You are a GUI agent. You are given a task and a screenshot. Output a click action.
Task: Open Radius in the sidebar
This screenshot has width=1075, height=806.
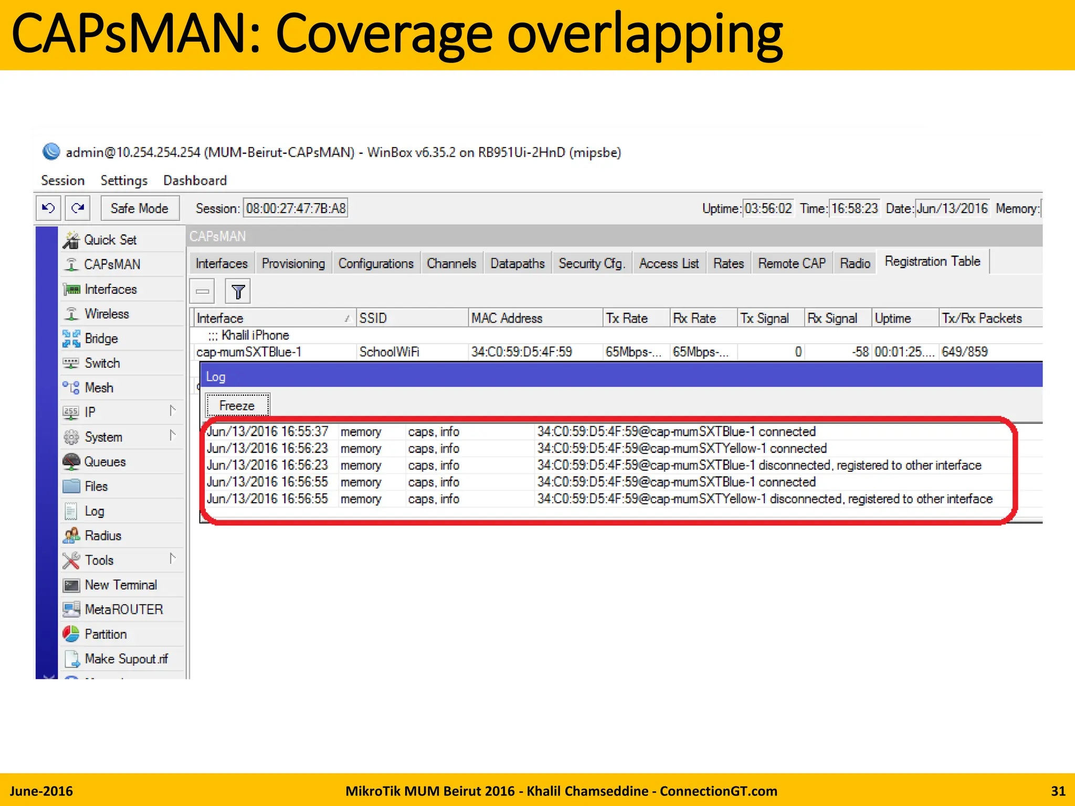(x=102, y=536)
